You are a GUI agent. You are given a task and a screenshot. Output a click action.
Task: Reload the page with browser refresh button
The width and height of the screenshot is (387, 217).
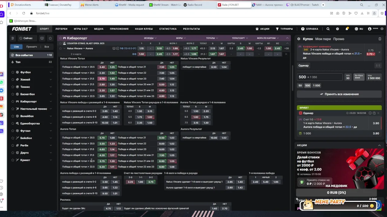click(24, 13)
